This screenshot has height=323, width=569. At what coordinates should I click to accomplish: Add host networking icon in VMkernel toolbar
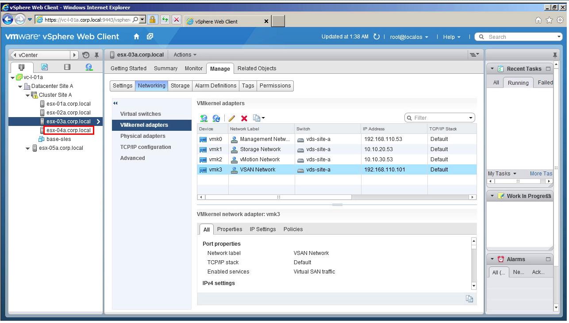click(x=204, y=118)
